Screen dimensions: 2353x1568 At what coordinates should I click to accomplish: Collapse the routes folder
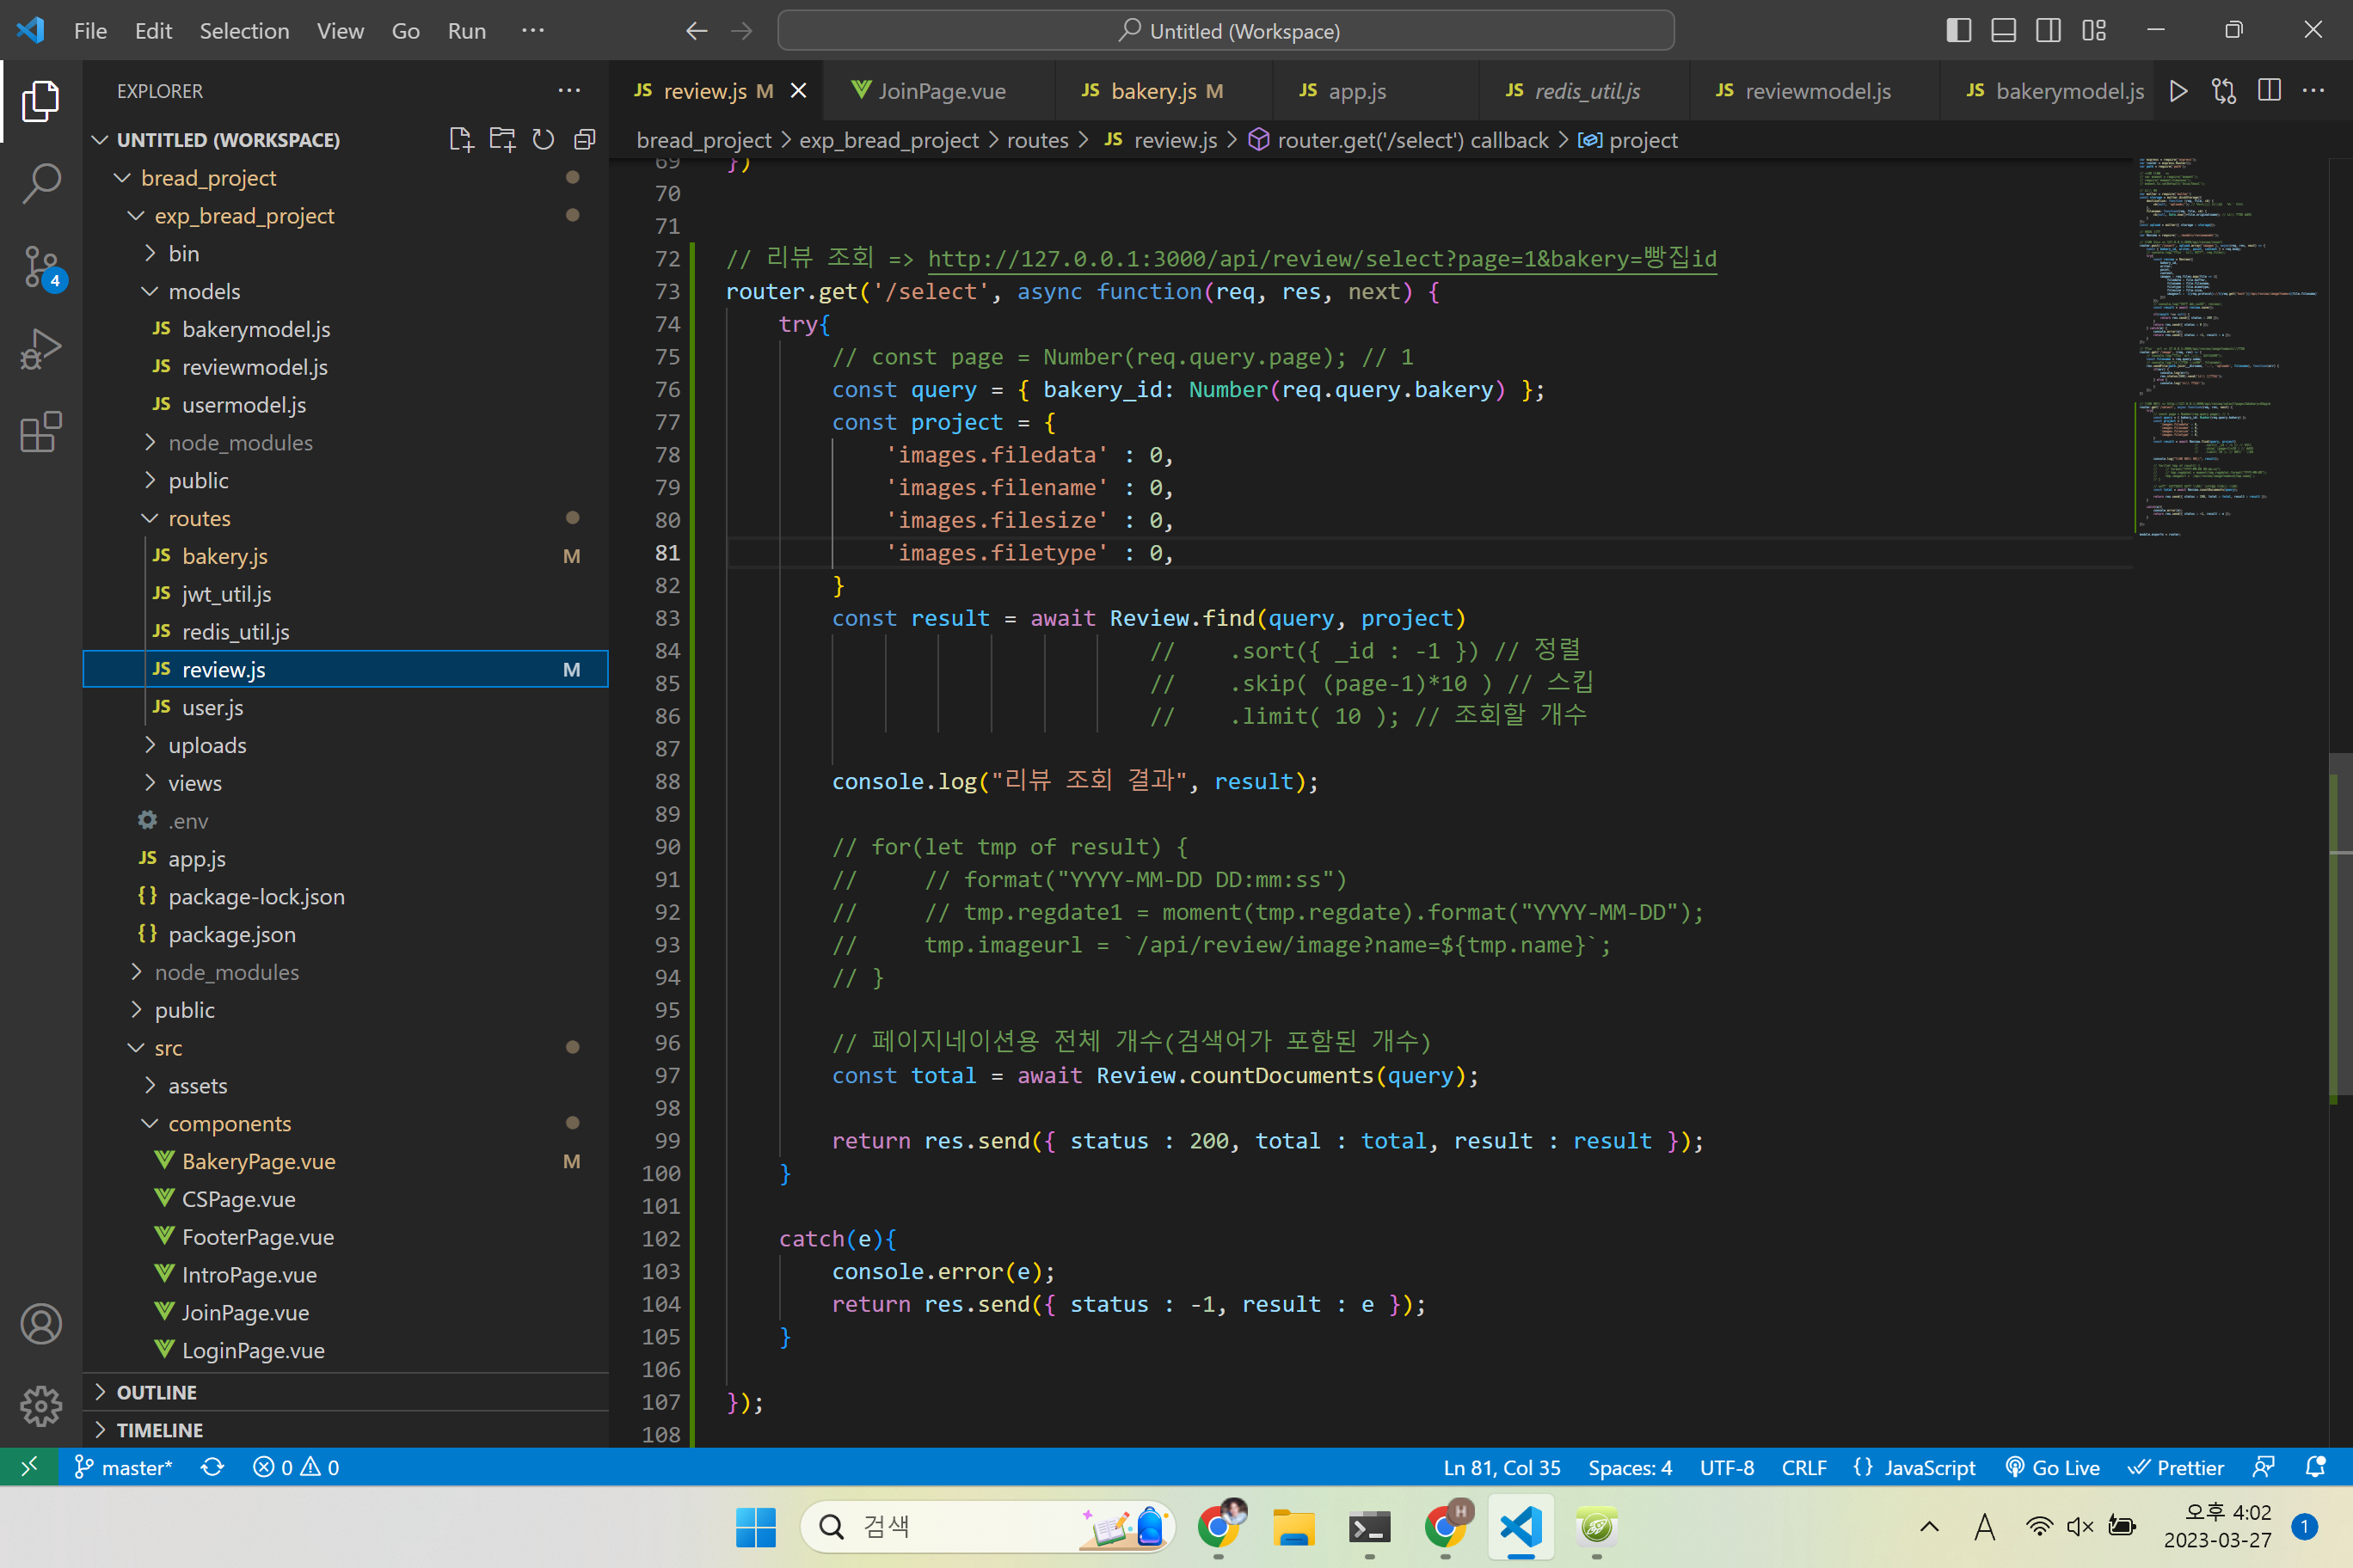[345, 518]
